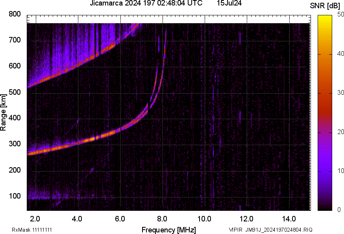
Task: Click the 'Range [km]' axis label
Action: pyautogui.click(x=3, y=113)
